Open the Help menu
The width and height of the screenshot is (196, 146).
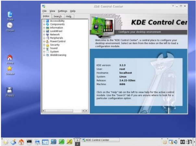73,11
